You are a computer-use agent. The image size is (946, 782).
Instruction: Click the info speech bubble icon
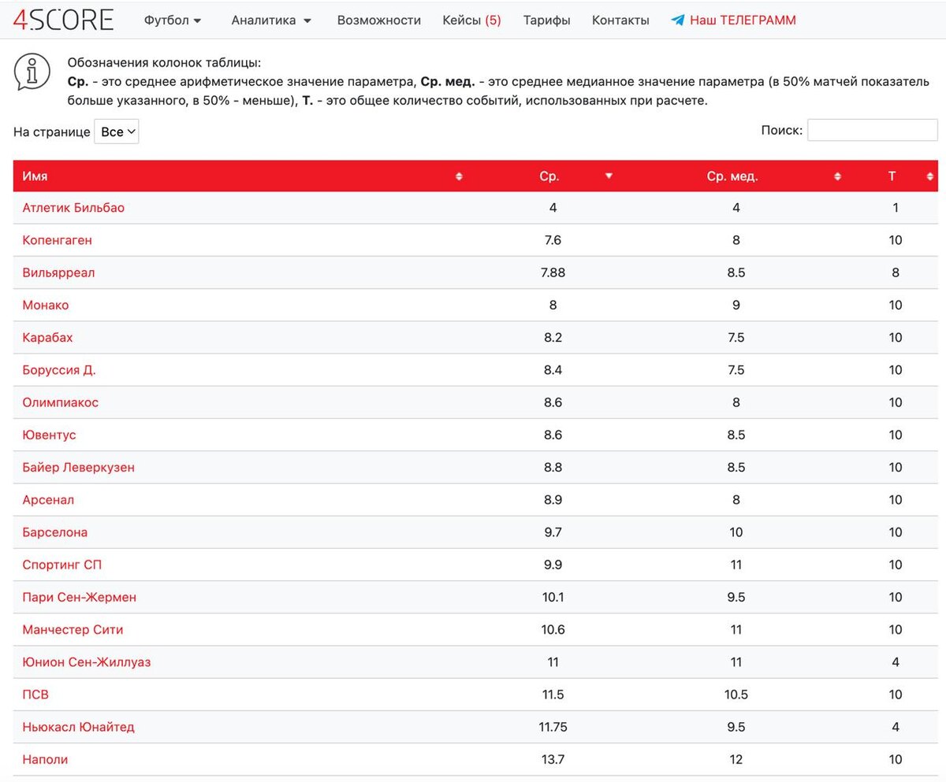(x=32, y=72)
